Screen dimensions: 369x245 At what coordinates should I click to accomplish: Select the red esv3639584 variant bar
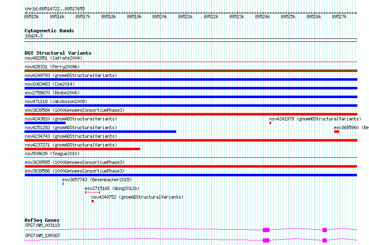tap(191, 114)
